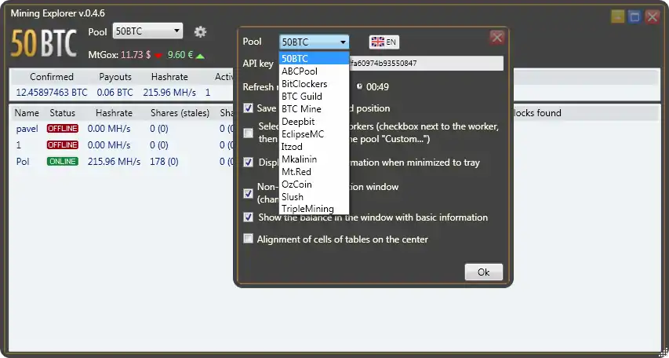Toggle the Save window position checkbox
The image size is (669, 358).
[x=249, y=108]
